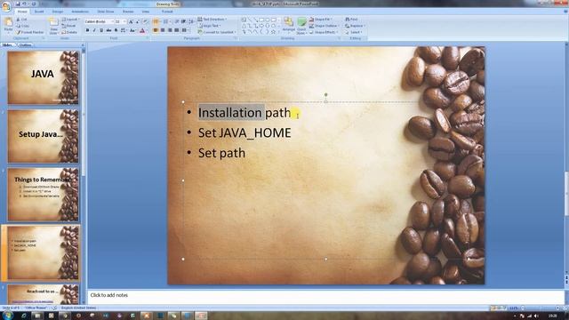The width and height of the screenshot is (569, 320).
Task: Open Change Case menu
Action: tap(132, 30)
